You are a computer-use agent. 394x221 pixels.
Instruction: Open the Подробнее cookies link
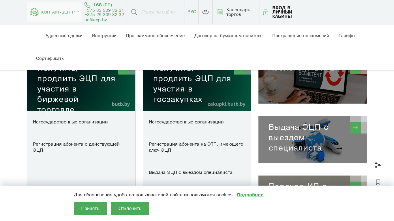250,195
